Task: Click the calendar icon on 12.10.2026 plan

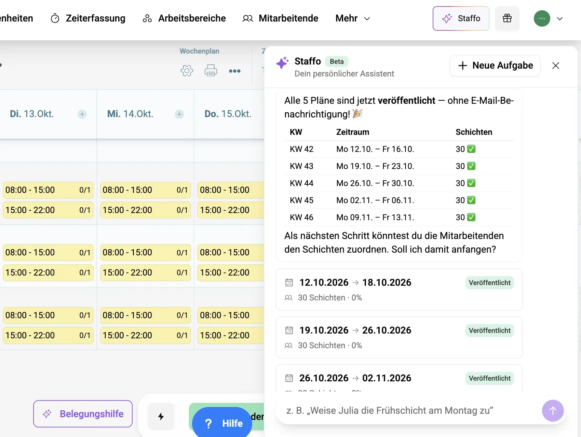Action: coord(289,282)
